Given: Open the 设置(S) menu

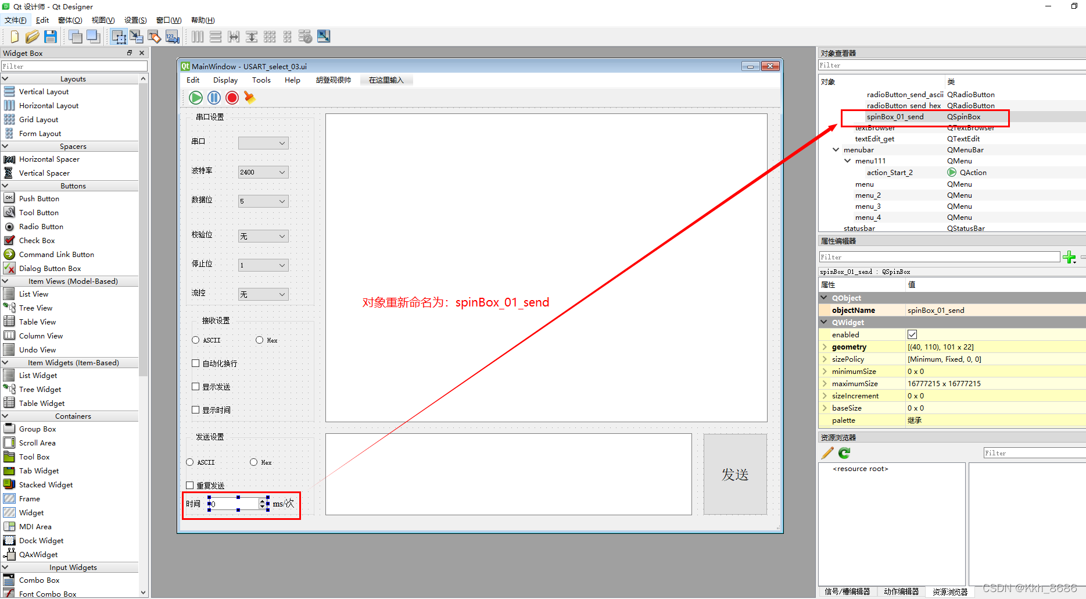Looking at the screenshot, I should tap(136, 20).
